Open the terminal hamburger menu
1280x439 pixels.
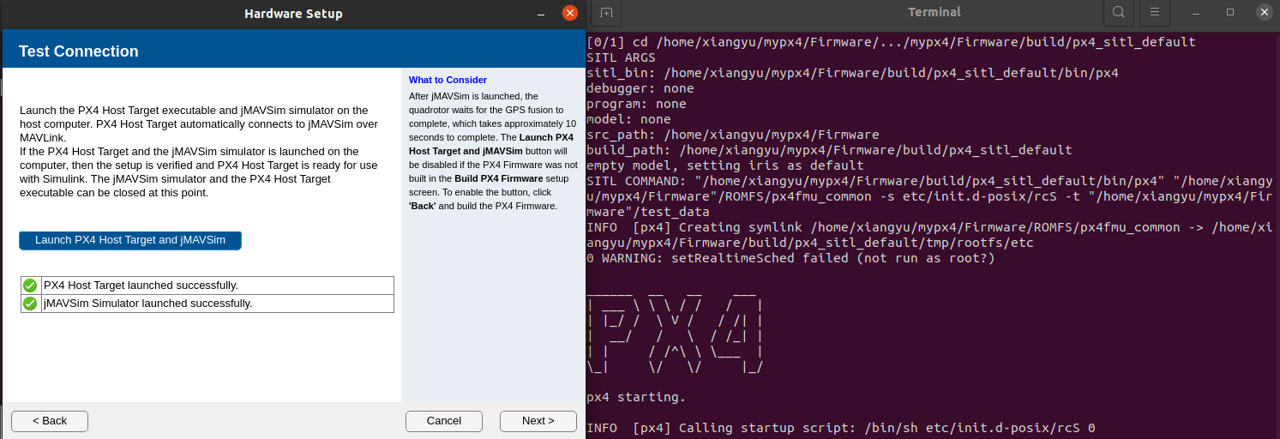(x=1155, y=13)
